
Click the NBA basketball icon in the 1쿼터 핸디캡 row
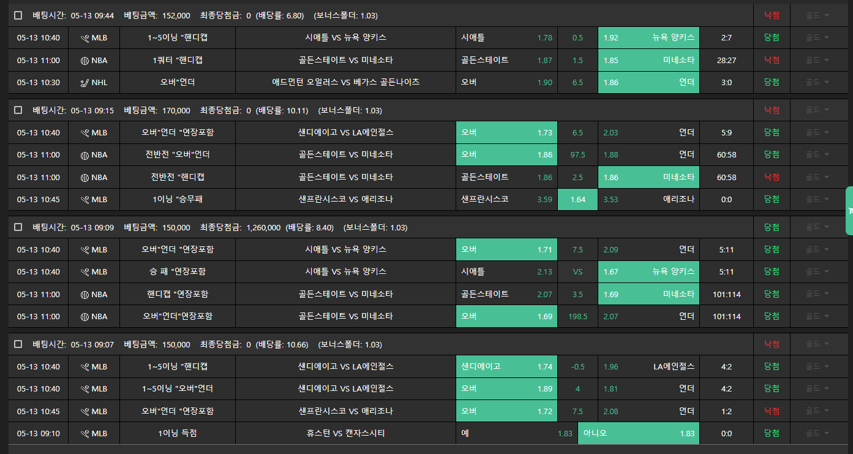coord(85,61)
